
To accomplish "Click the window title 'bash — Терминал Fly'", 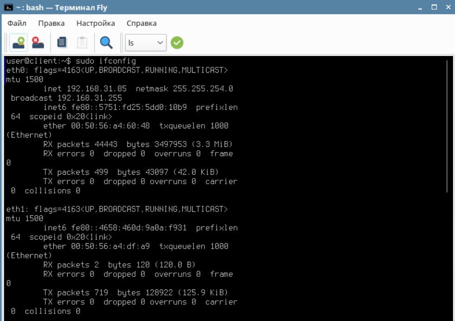I will pos(67,7).
